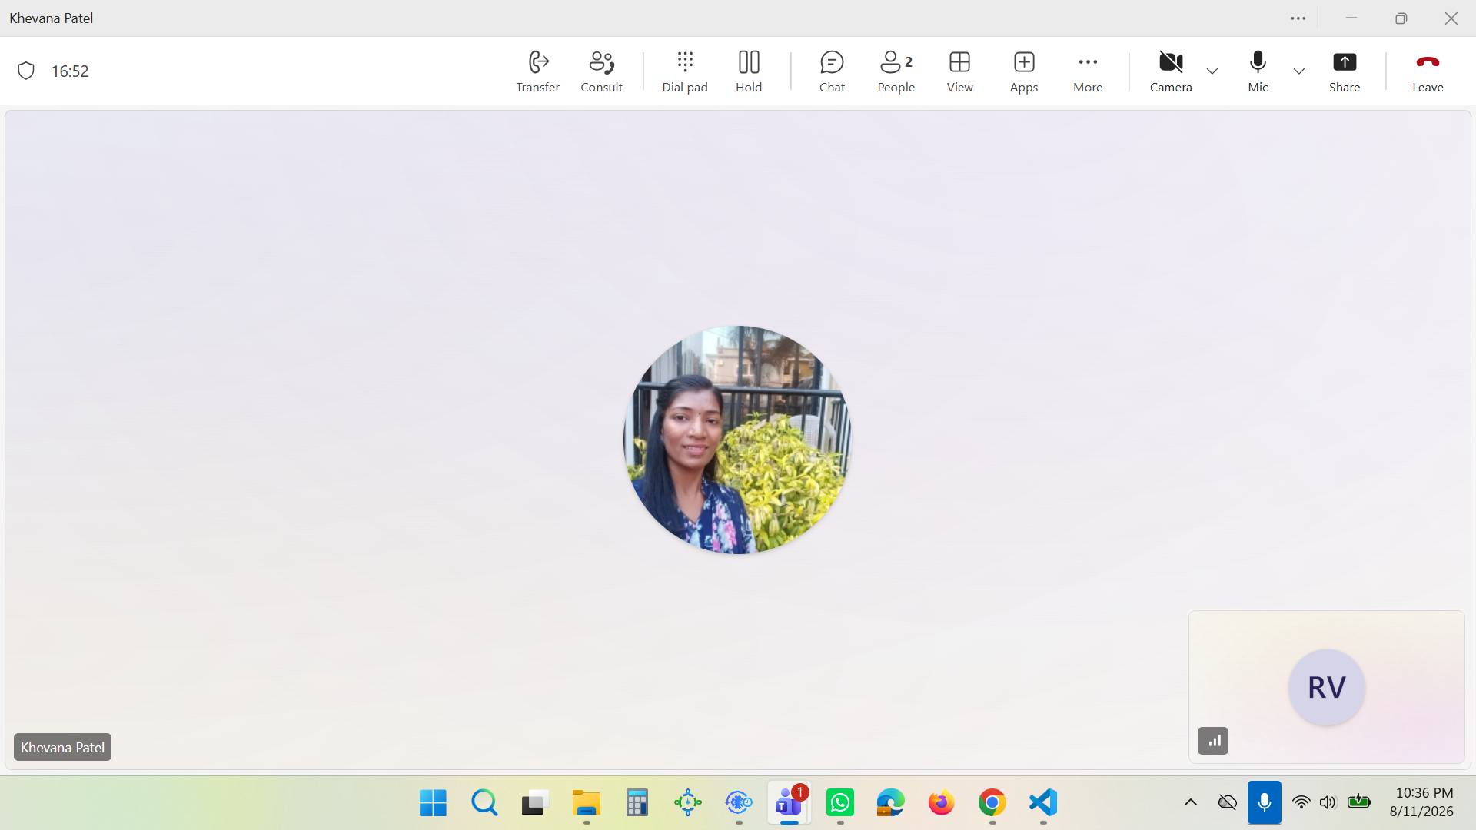This screenshot has width=1476, height=830.
Task: Open WhatsApp from the taskbar
Action: [x=839, y=803]
